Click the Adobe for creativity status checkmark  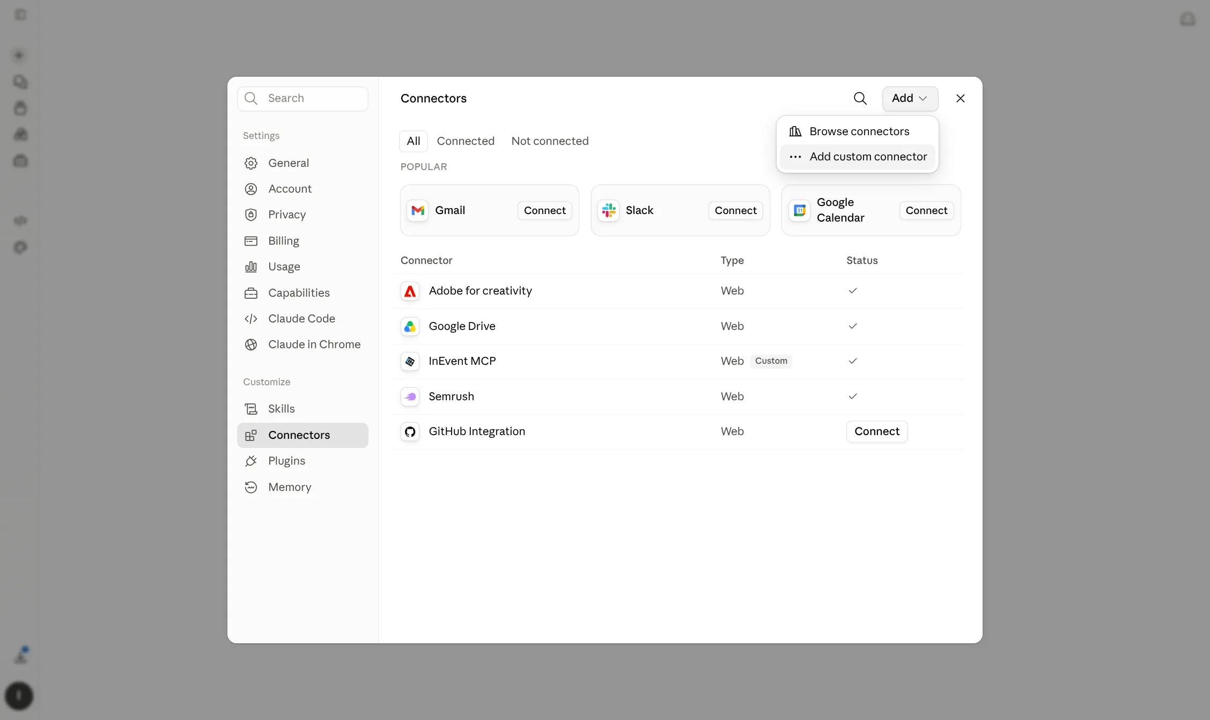(x=853, y=291)
